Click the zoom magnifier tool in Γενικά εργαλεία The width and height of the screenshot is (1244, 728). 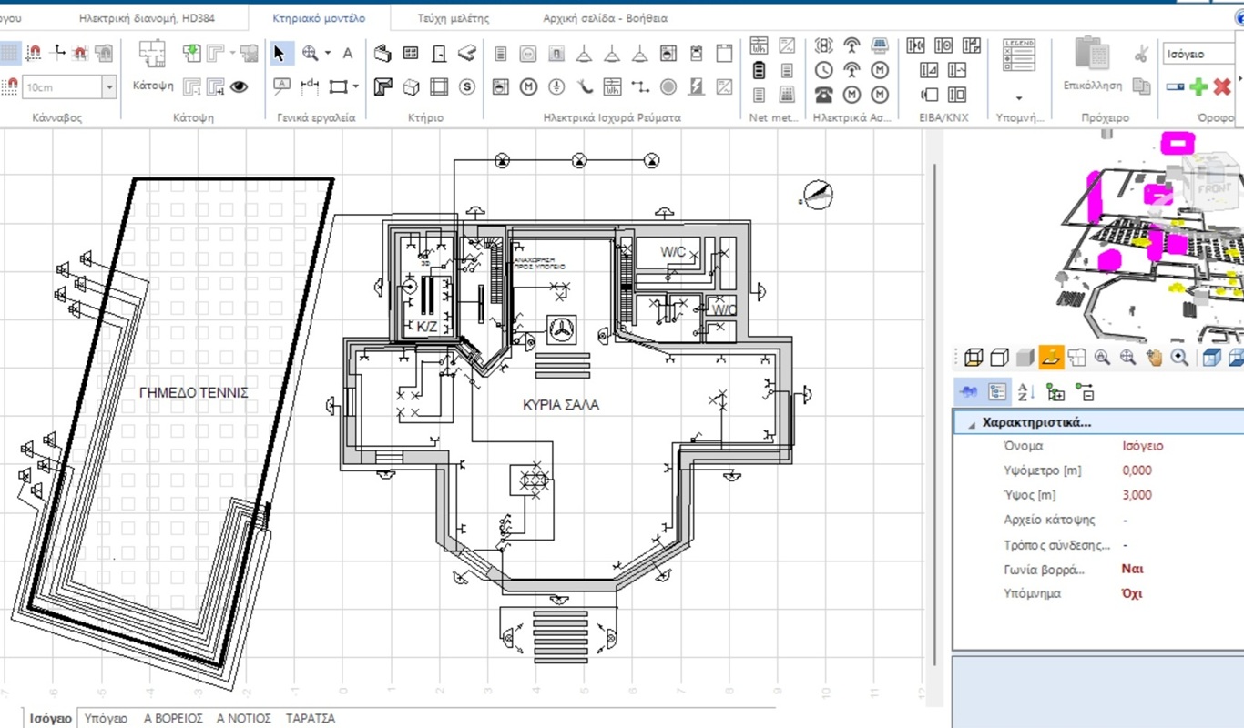point(311,54)
